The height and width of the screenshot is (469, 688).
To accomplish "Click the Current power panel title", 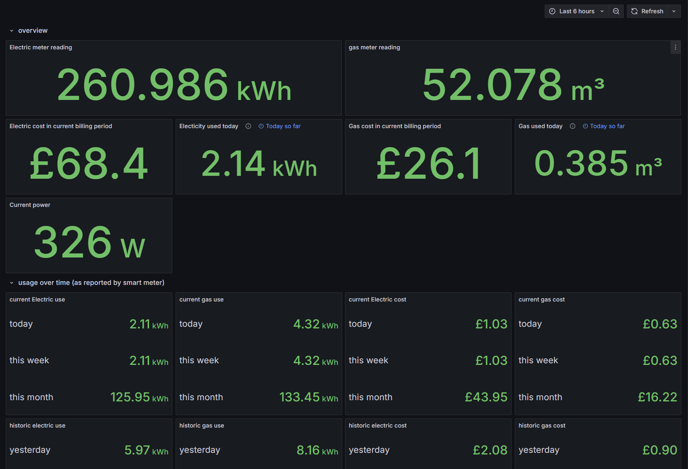I will [x=30, y=205].
